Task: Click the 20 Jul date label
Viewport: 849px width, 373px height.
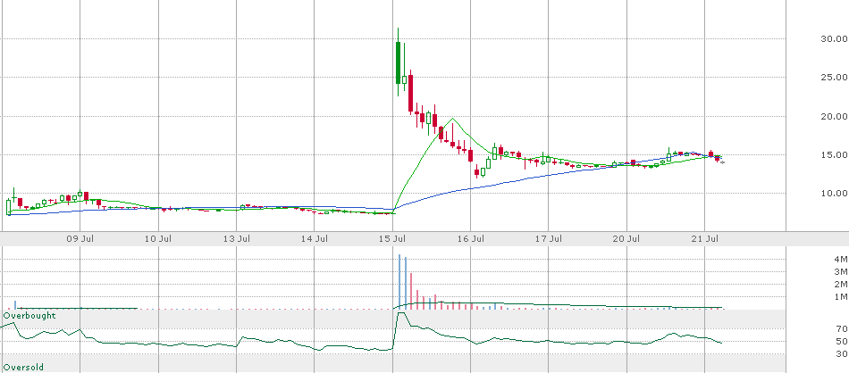Action: pyautogui.click(x=627, y=238)
